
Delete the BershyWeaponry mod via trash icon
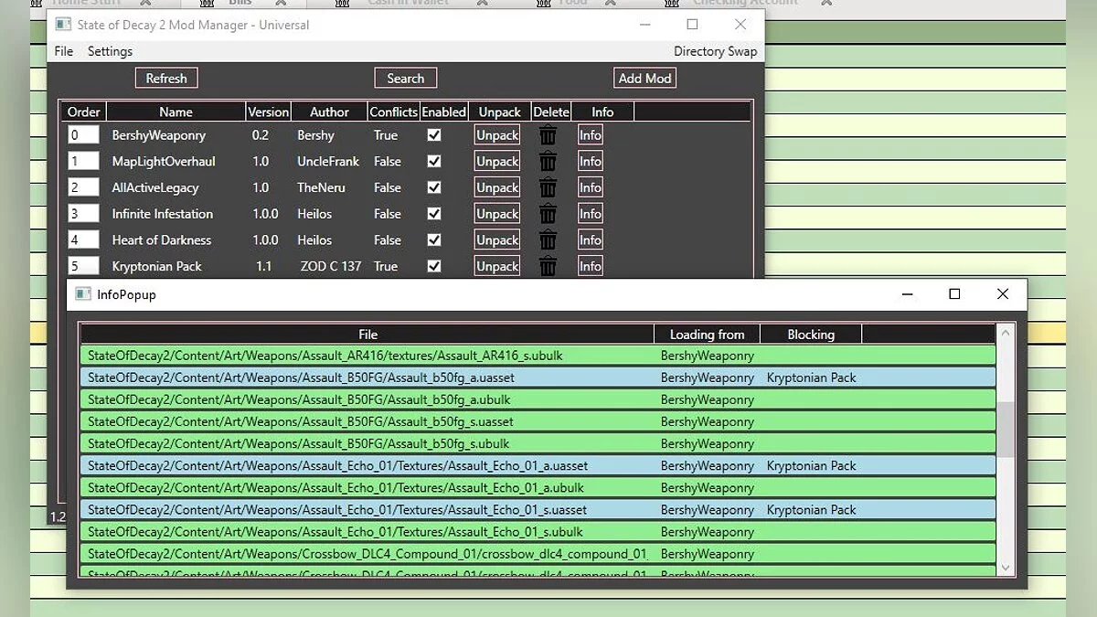548,135
